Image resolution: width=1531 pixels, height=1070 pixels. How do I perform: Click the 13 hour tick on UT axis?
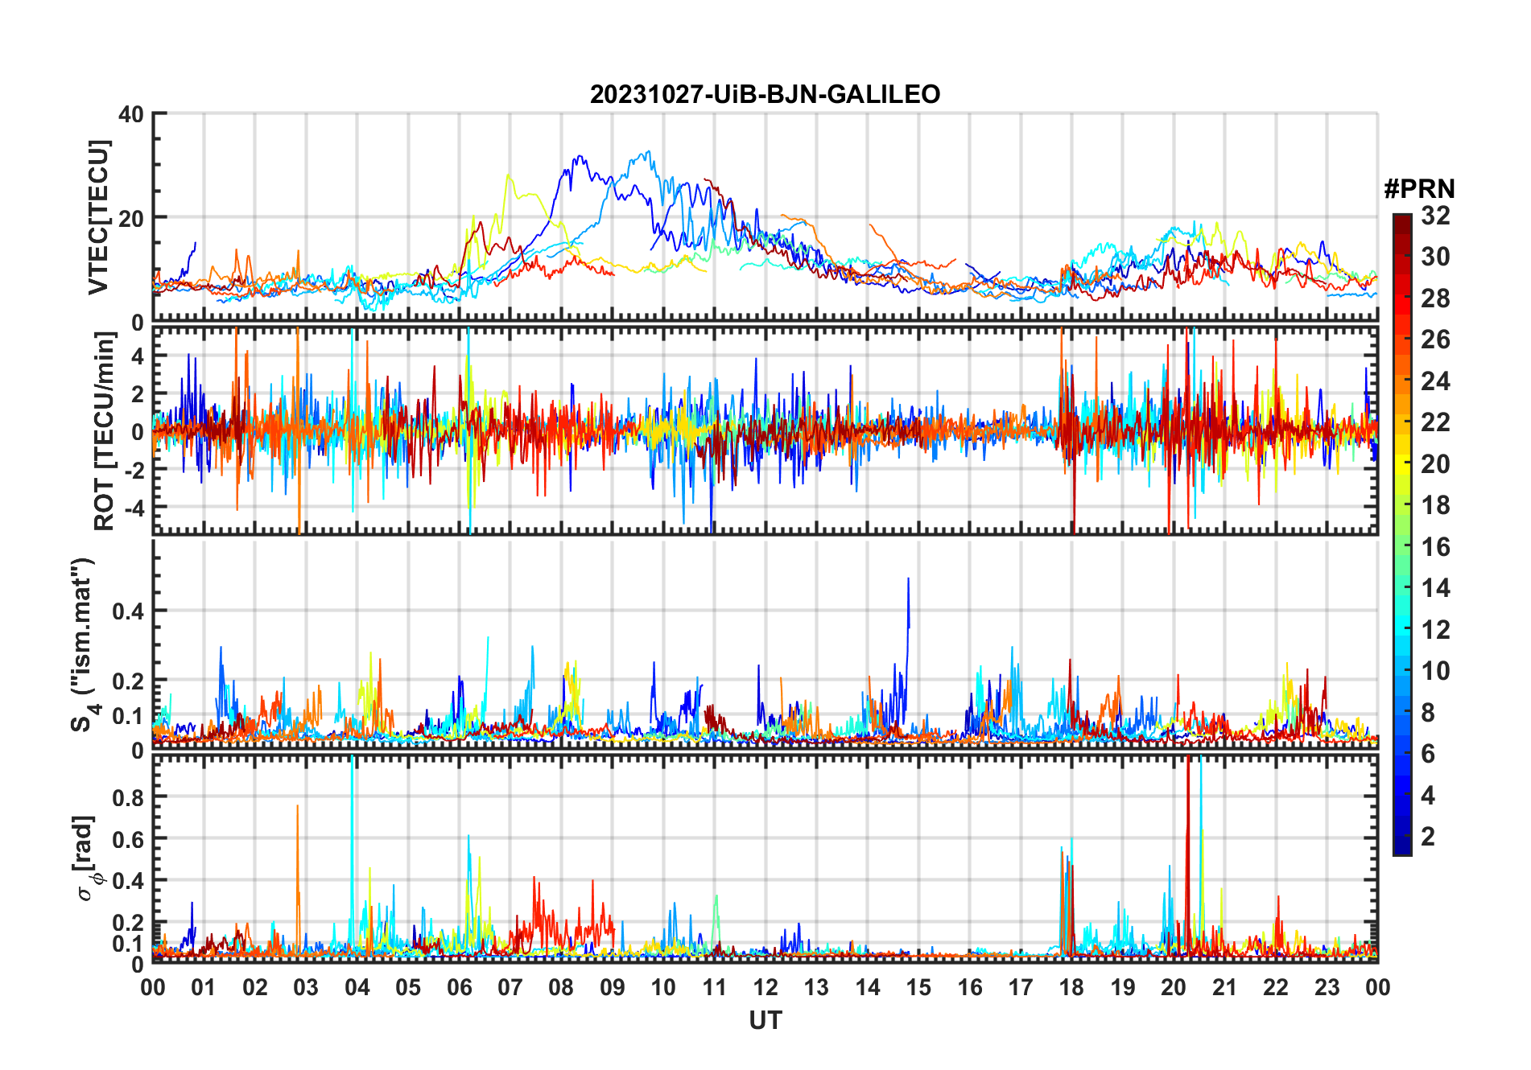pos(816,987)
